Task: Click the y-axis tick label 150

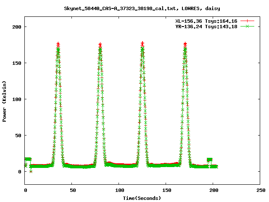Action: (x=17, y=63)
